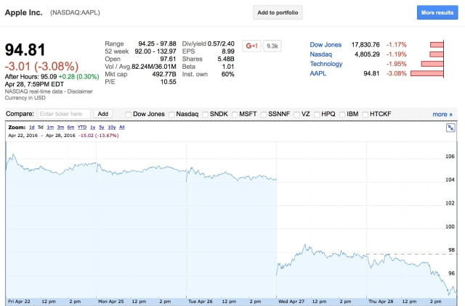
Task: Toggle the IBM comparison checkbox
Action: [x=342, y=115]
